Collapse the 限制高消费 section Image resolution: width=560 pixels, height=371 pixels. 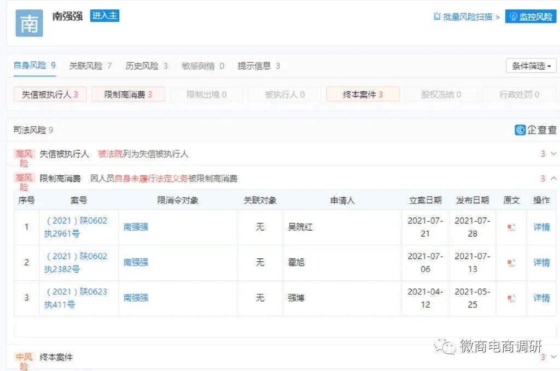pyautogui.click(x=552, y=178)
